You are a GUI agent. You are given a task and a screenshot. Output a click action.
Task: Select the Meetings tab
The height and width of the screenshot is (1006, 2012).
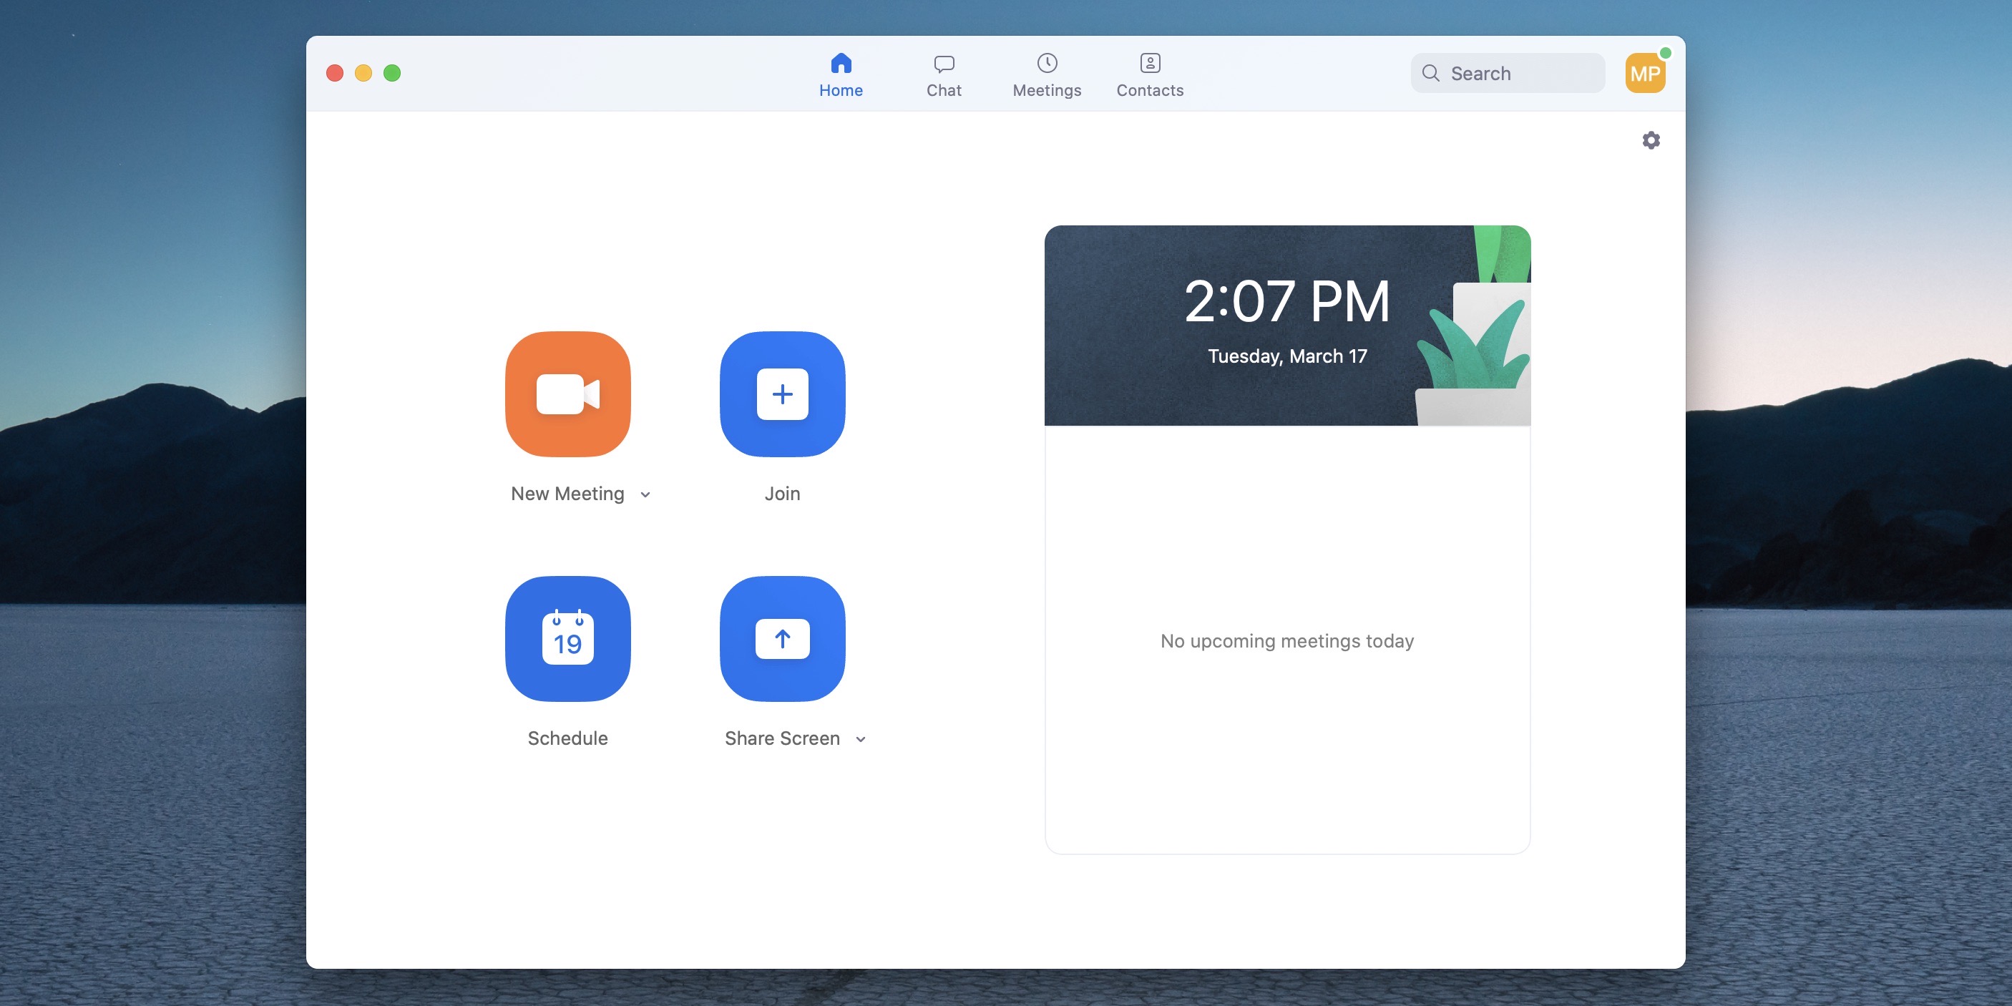tap(1046, 73)
